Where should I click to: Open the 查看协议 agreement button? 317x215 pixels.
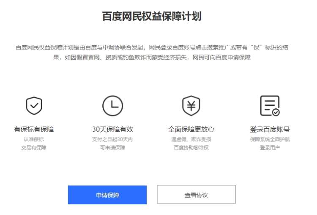(x=196, y=194)
